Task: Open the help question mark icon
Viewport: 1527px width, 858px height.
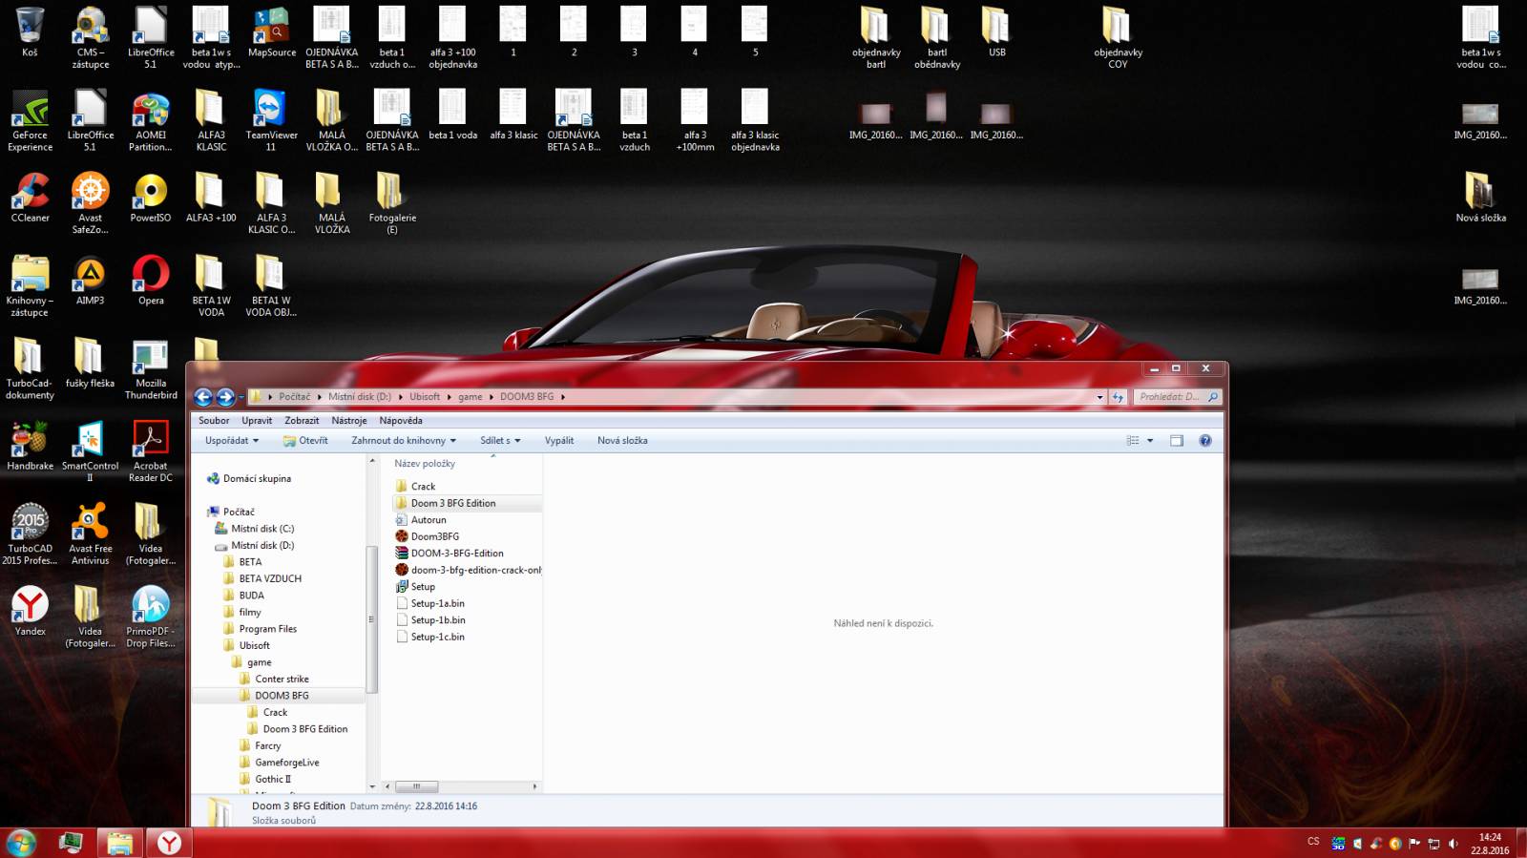Action: [1205, 441]
